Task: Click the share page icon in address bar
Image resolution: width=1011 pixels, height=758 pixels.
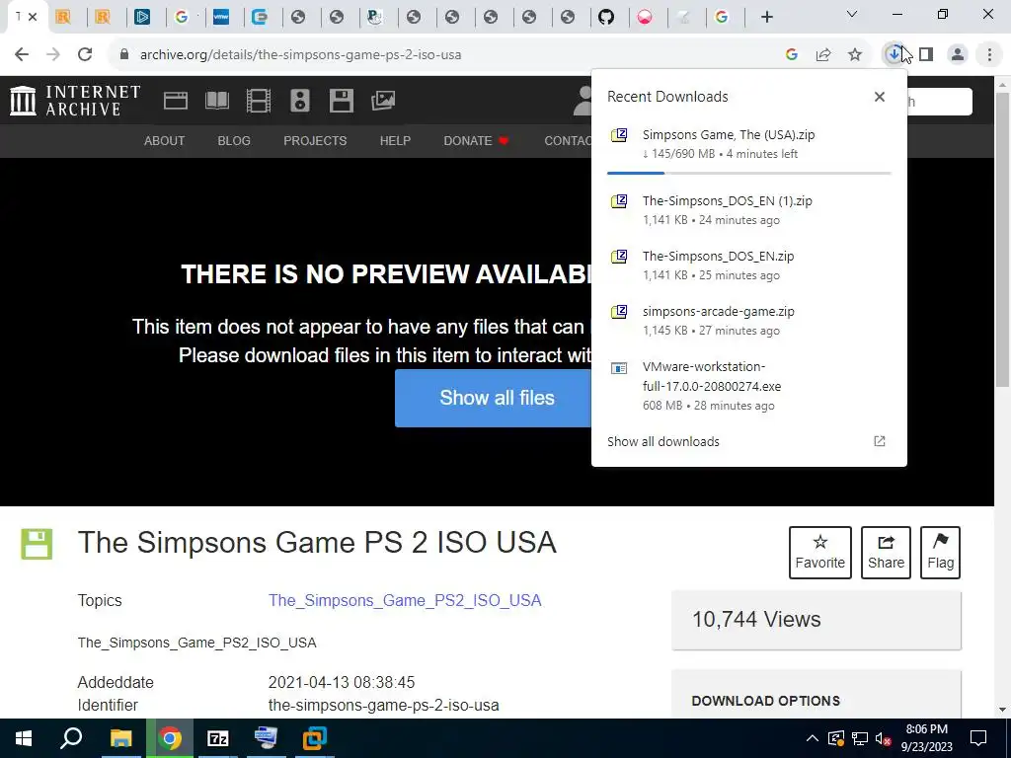Action: click(x=823, y=55)
